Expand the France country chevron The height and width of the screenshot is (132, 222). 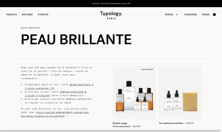tap(177, 15)
